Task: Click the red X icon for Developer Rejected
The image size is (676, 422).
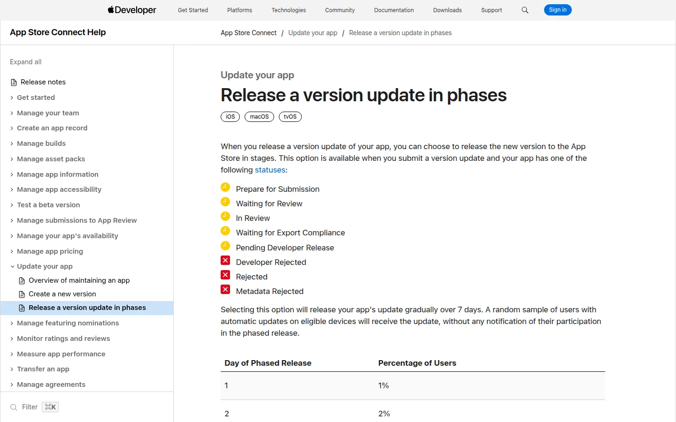Action: click(225, 260)
